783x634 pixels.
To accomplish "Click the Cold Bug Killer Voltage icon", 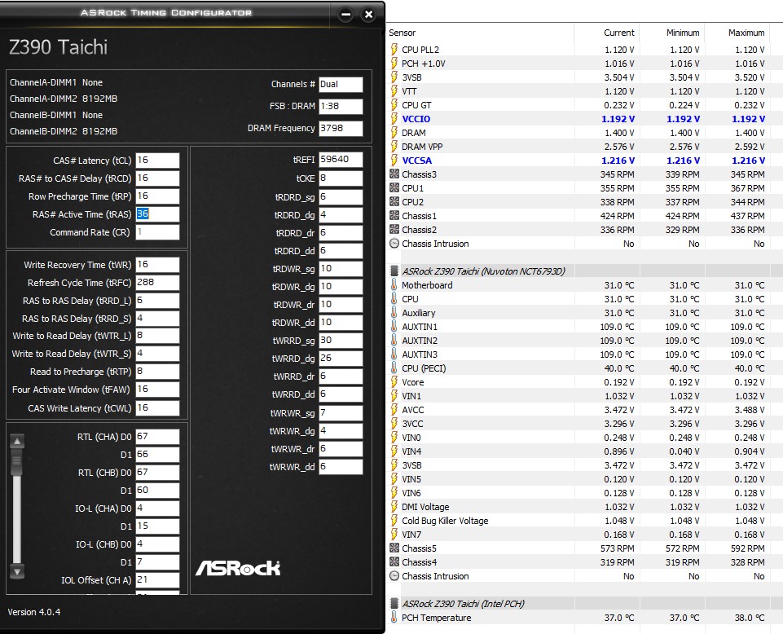I will coord(394,521).
